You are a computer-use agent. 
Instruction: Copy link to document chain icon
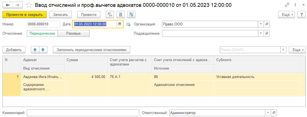(287, 5)
